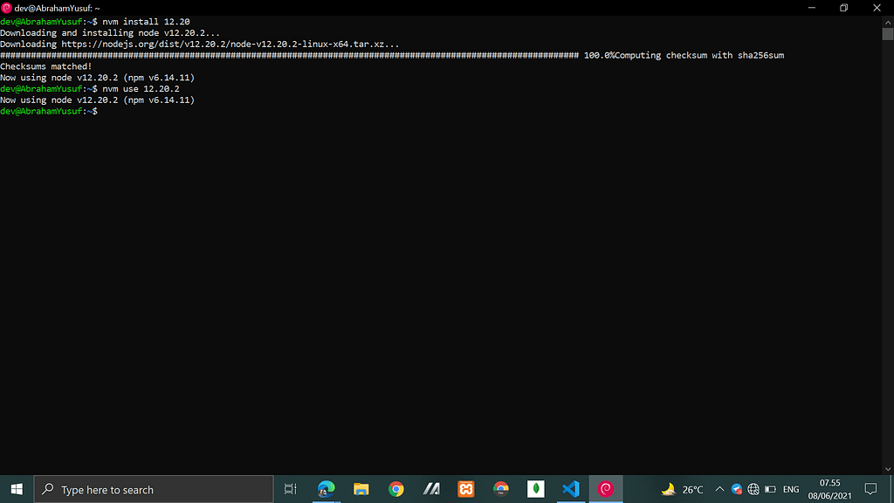Restore down the terminal window

click(844, 8)
